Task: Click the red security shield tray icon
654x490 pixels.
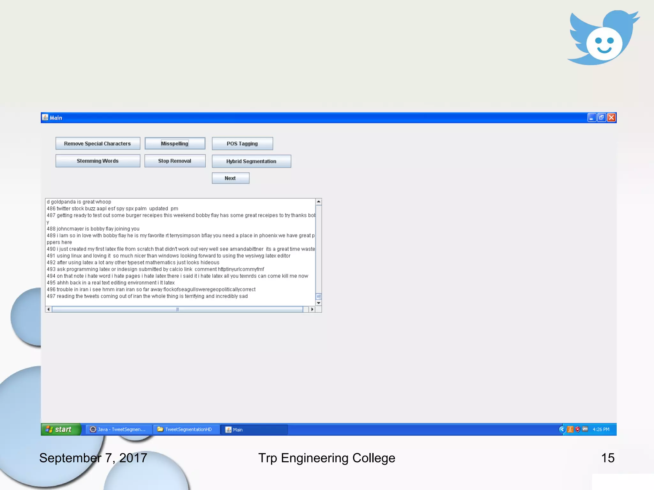Action: 578,429
